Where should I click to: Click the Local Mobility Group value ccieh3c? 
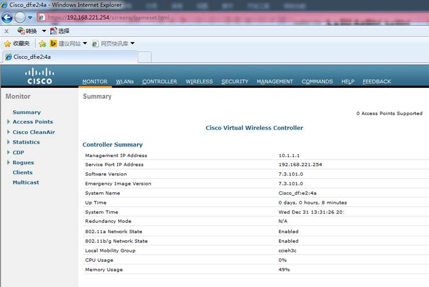click(x=287, y=251)
